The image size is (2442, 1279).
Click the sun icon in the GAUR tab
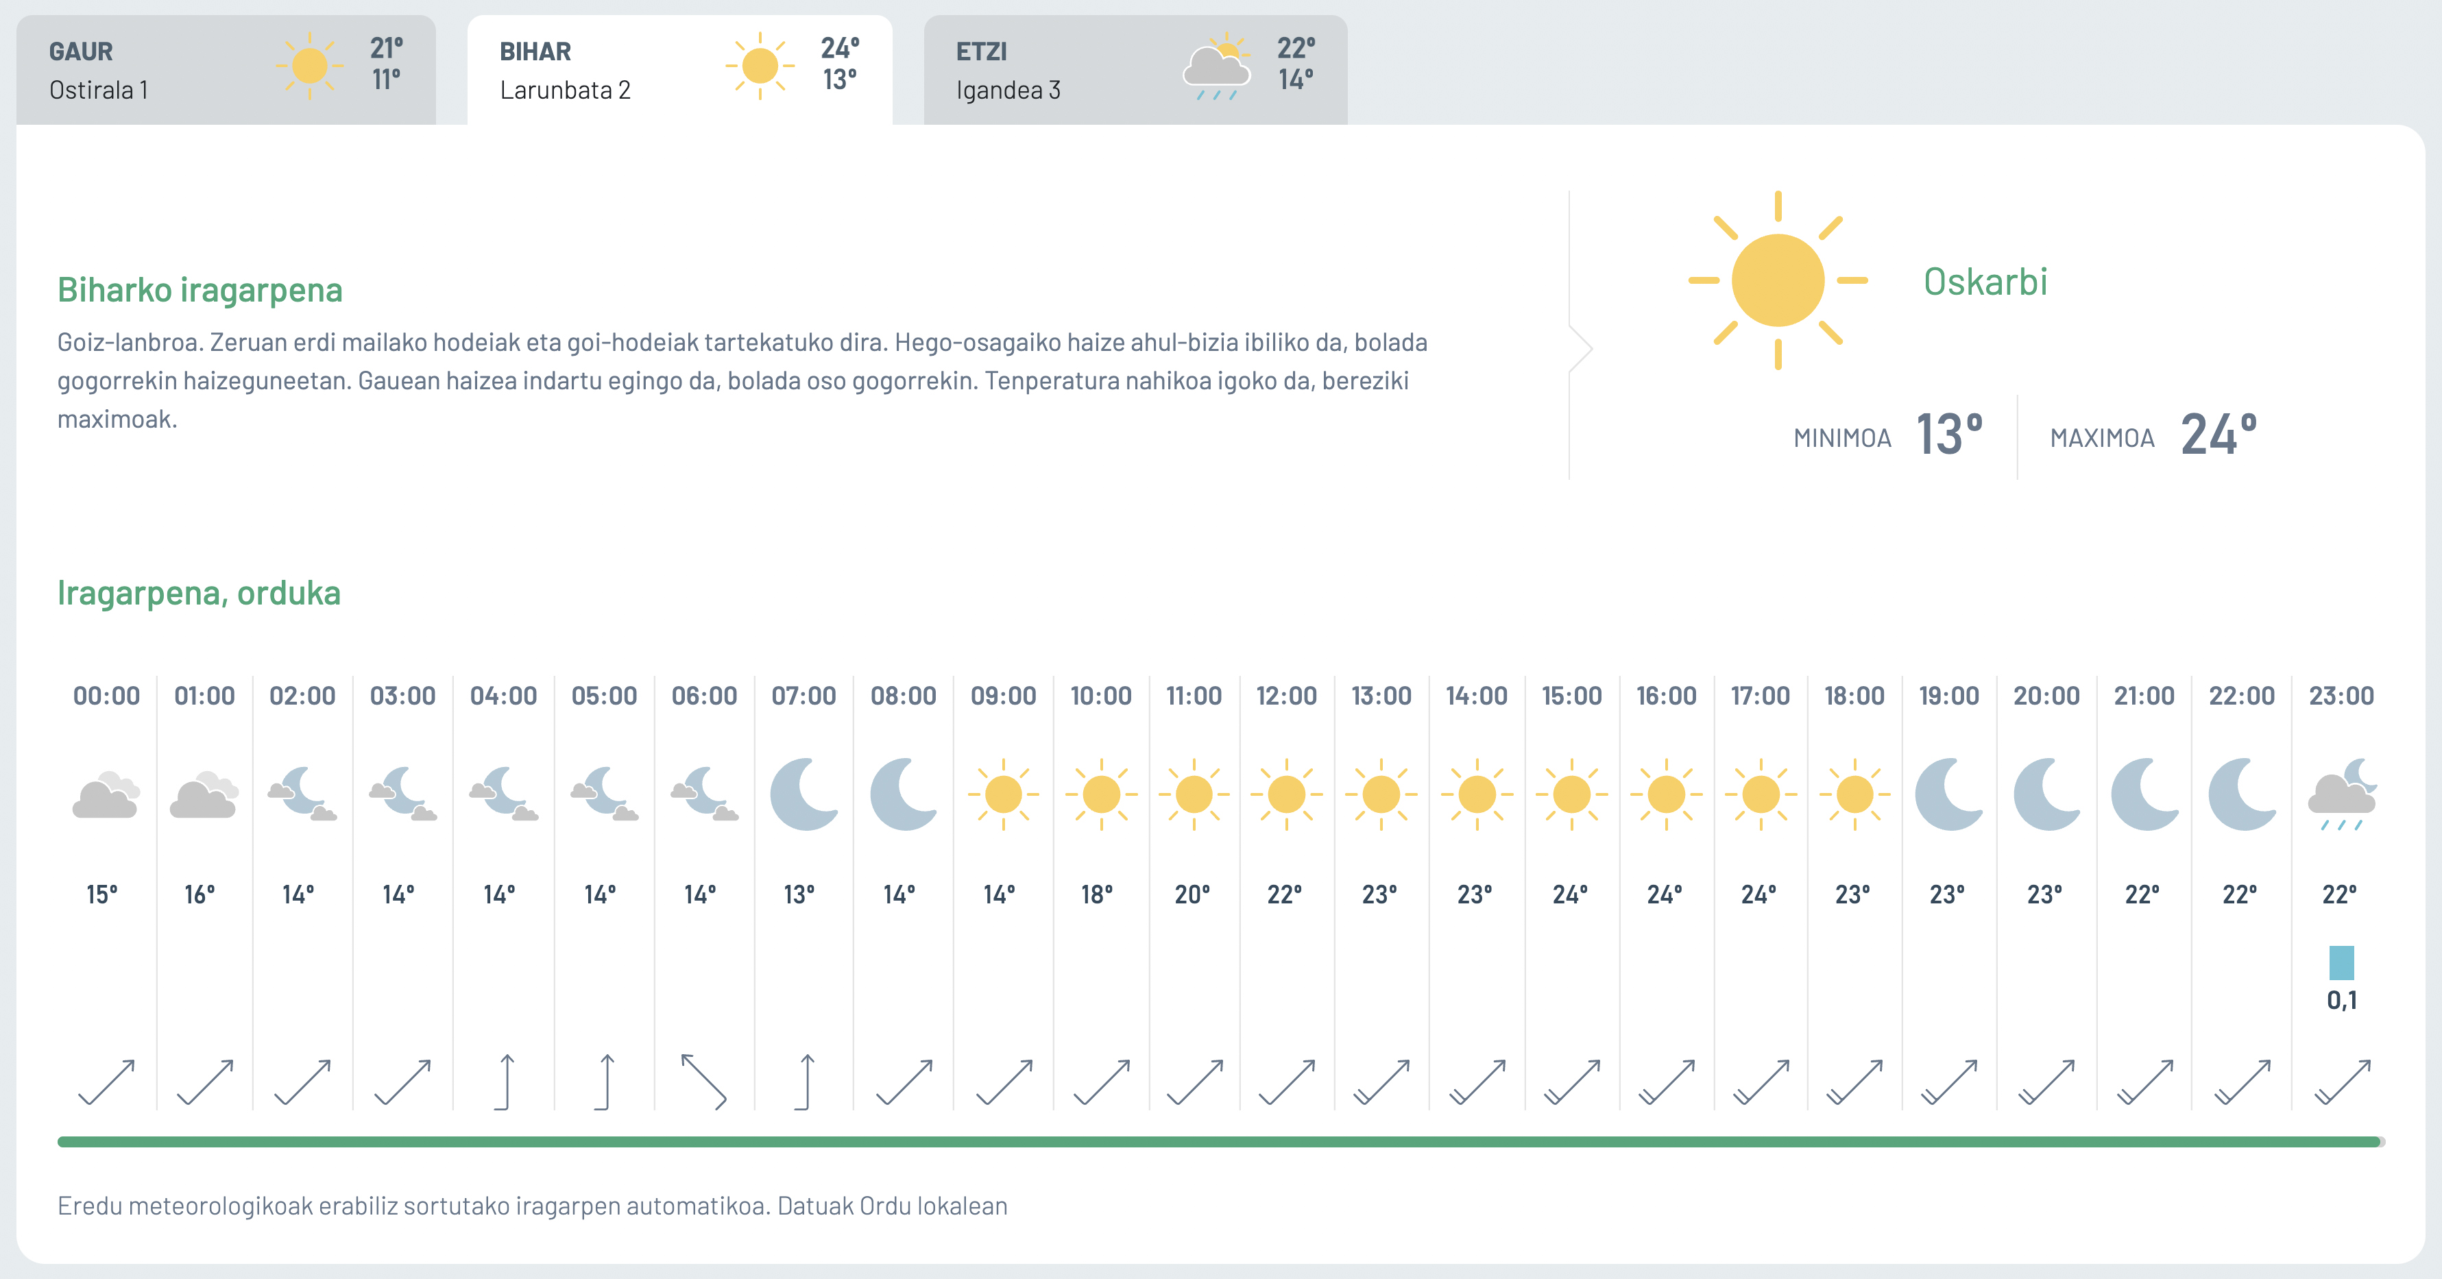[x=309, y=66]
